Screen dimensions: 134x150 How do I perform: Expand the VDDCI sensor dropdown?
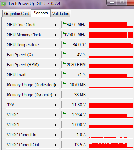pos(55,125)
